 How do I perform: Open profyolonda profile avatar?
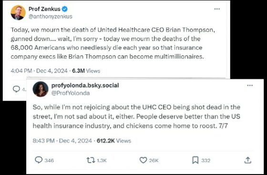pos(41,89)
